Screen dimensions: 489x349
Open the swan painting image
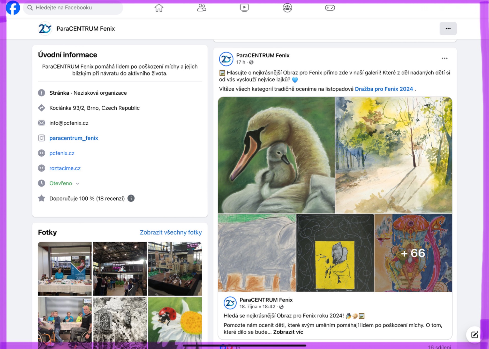click(276, 155)
